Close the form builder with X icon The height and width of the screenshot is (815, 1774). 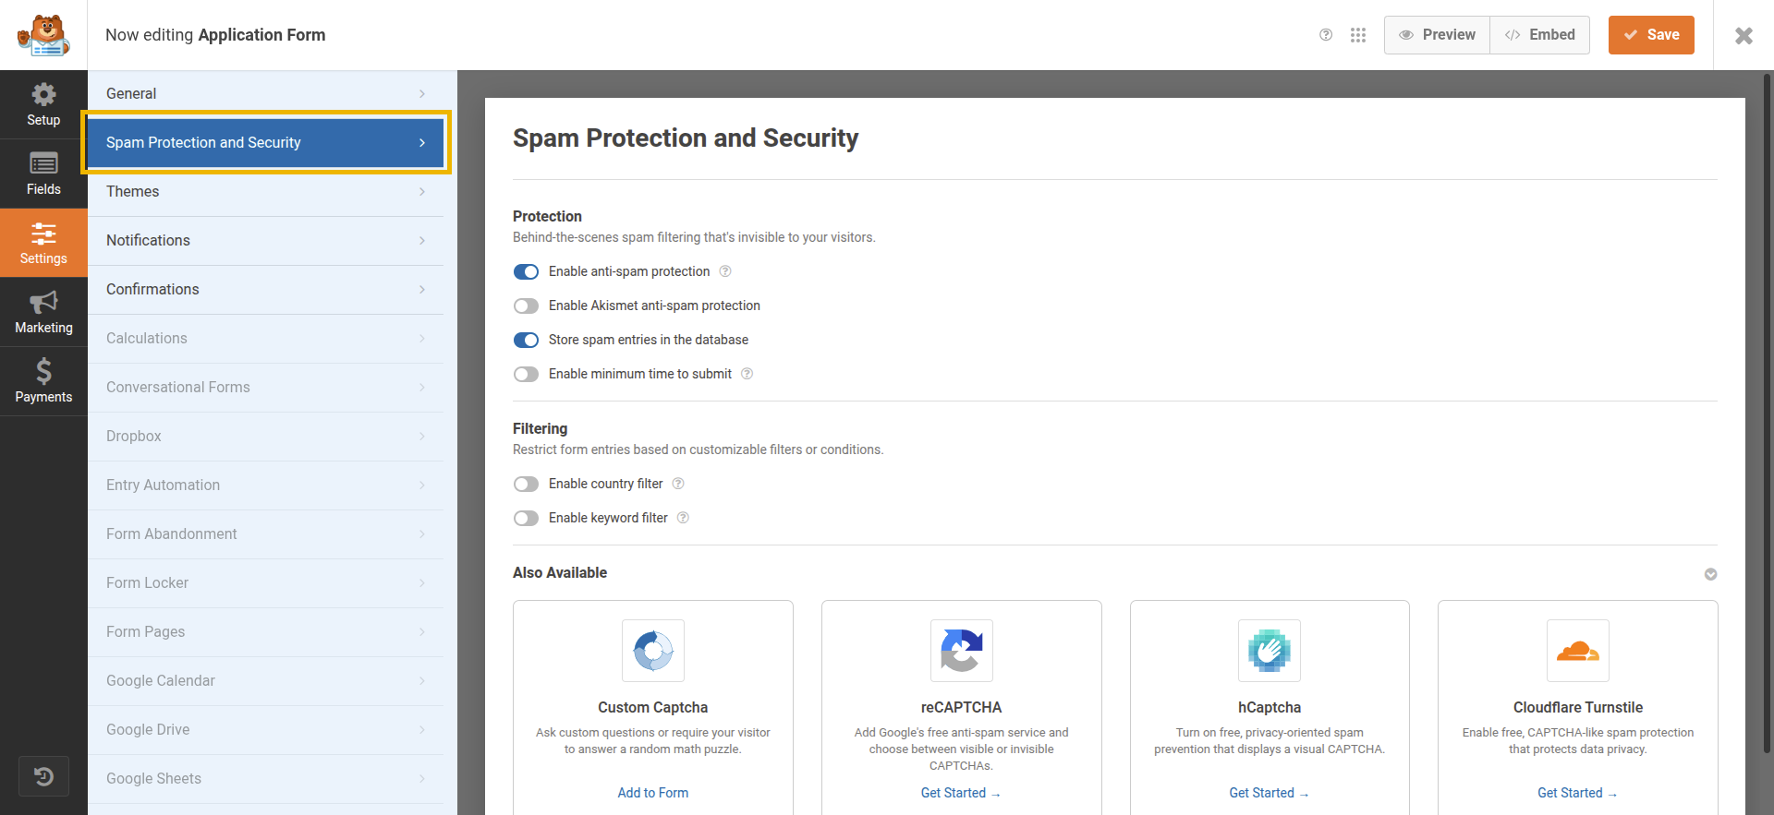1744,35
